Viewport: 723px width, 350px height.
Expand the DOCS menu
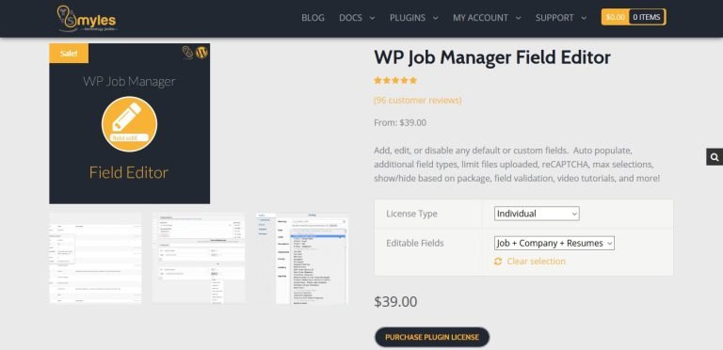point(357,18)
